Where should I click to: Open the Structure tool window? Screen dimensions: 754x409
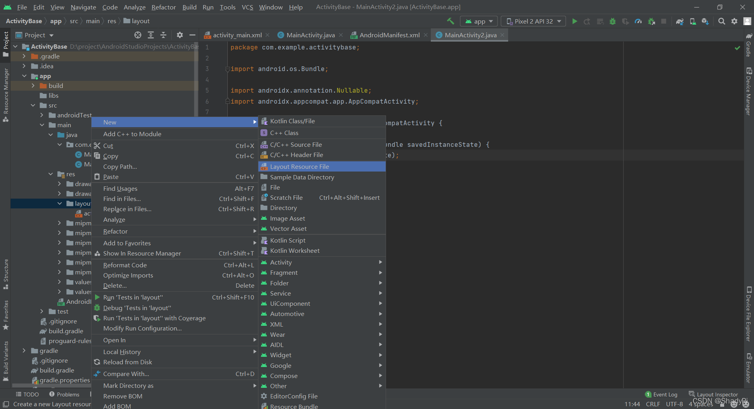[5, 274]
